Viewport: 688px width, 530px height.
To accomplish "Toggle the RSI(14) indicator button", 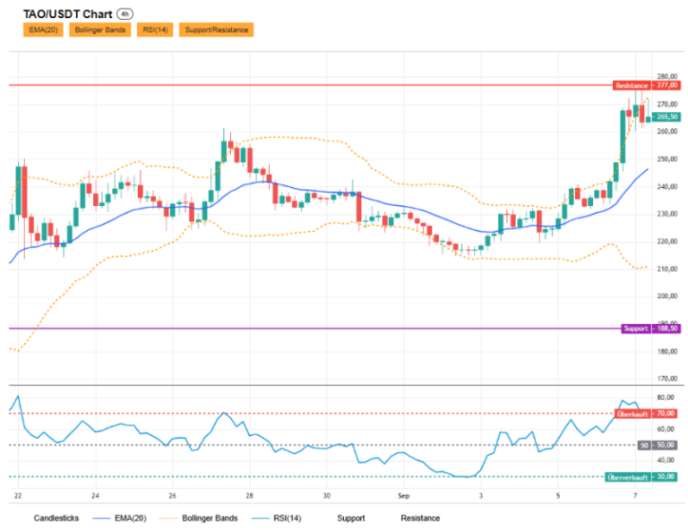I will coord(155,30).
